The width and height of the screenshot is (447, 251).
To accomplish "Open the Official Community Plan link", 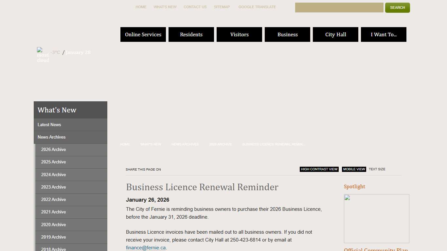I will (376, 249).
